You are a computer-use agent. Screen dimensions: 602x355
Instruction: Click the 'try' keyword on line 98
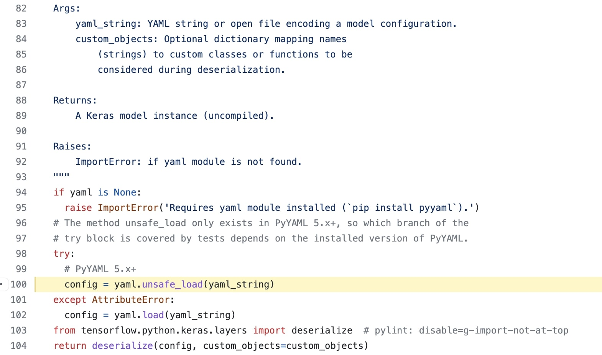tap(61, 254)
